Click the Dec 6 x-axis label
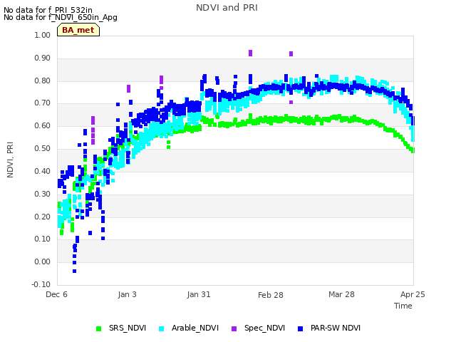The width and height of the screenshot is (456, 342). tap(56, 294)
